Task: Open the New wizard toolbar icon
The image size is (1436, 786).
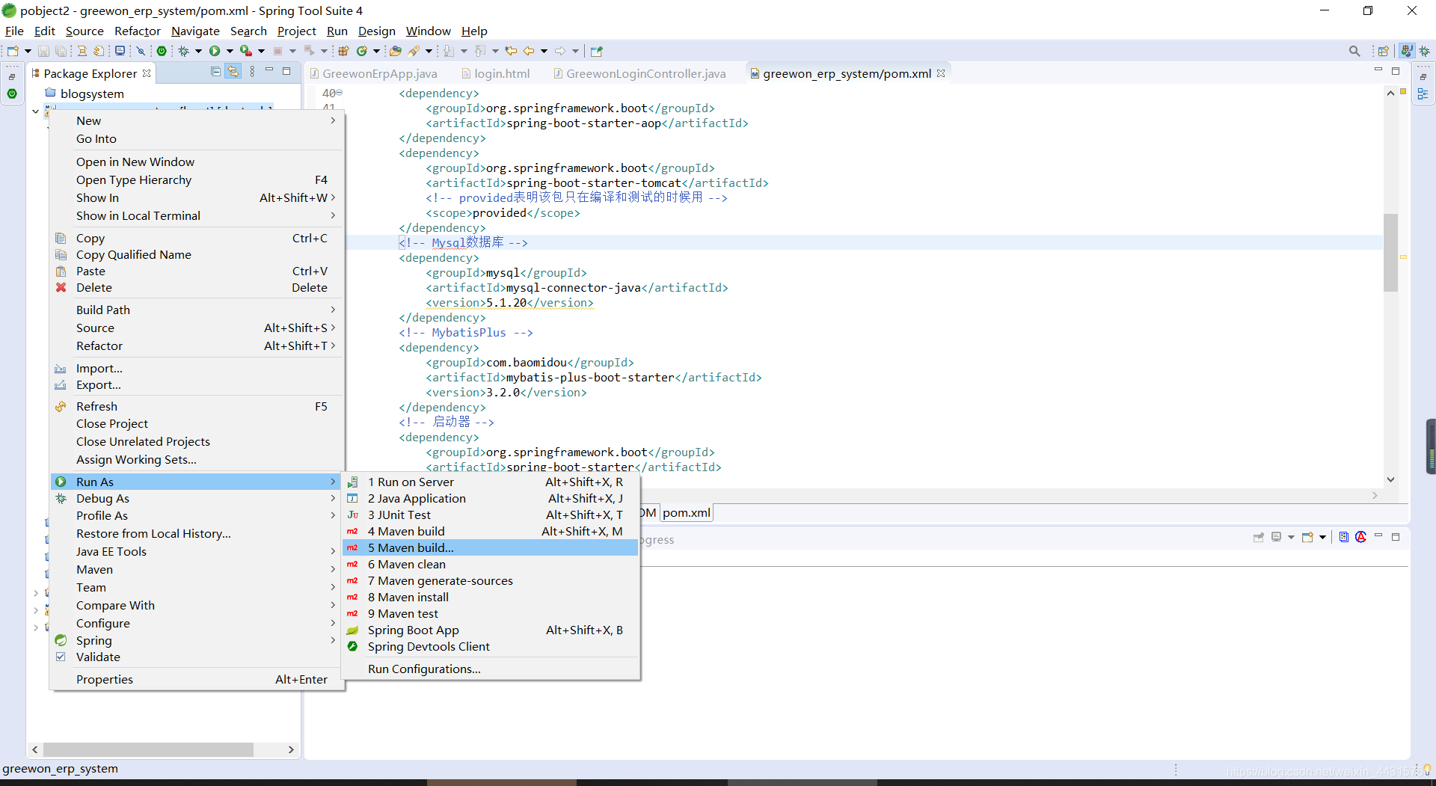Action: point(12,50)
